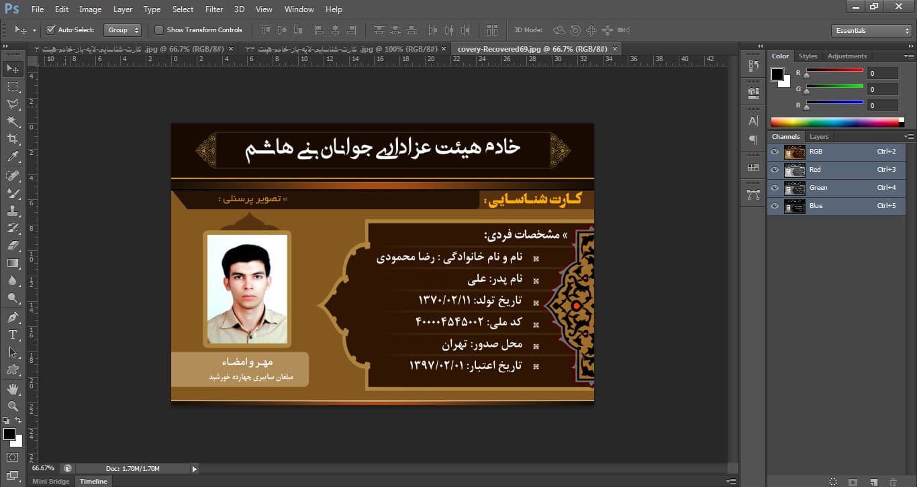Image resolution: width=917 pixels, height=487 pixels.
Task: Open the Mini Bridge panel tab
Action: (51, 482)
